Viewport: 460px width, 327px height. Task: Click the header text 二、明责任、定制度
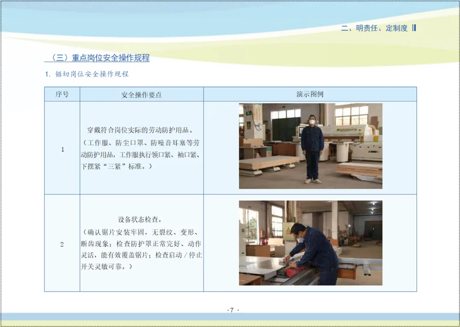coord(374,28)
